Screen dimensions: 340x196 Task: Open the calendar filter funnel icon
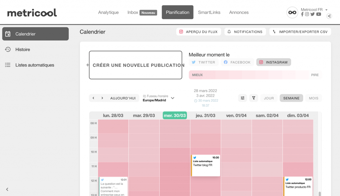point(253,98)
